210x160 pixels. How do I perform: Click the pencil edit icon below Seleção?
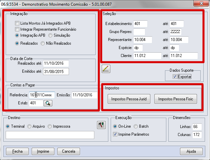coord(106,69)
